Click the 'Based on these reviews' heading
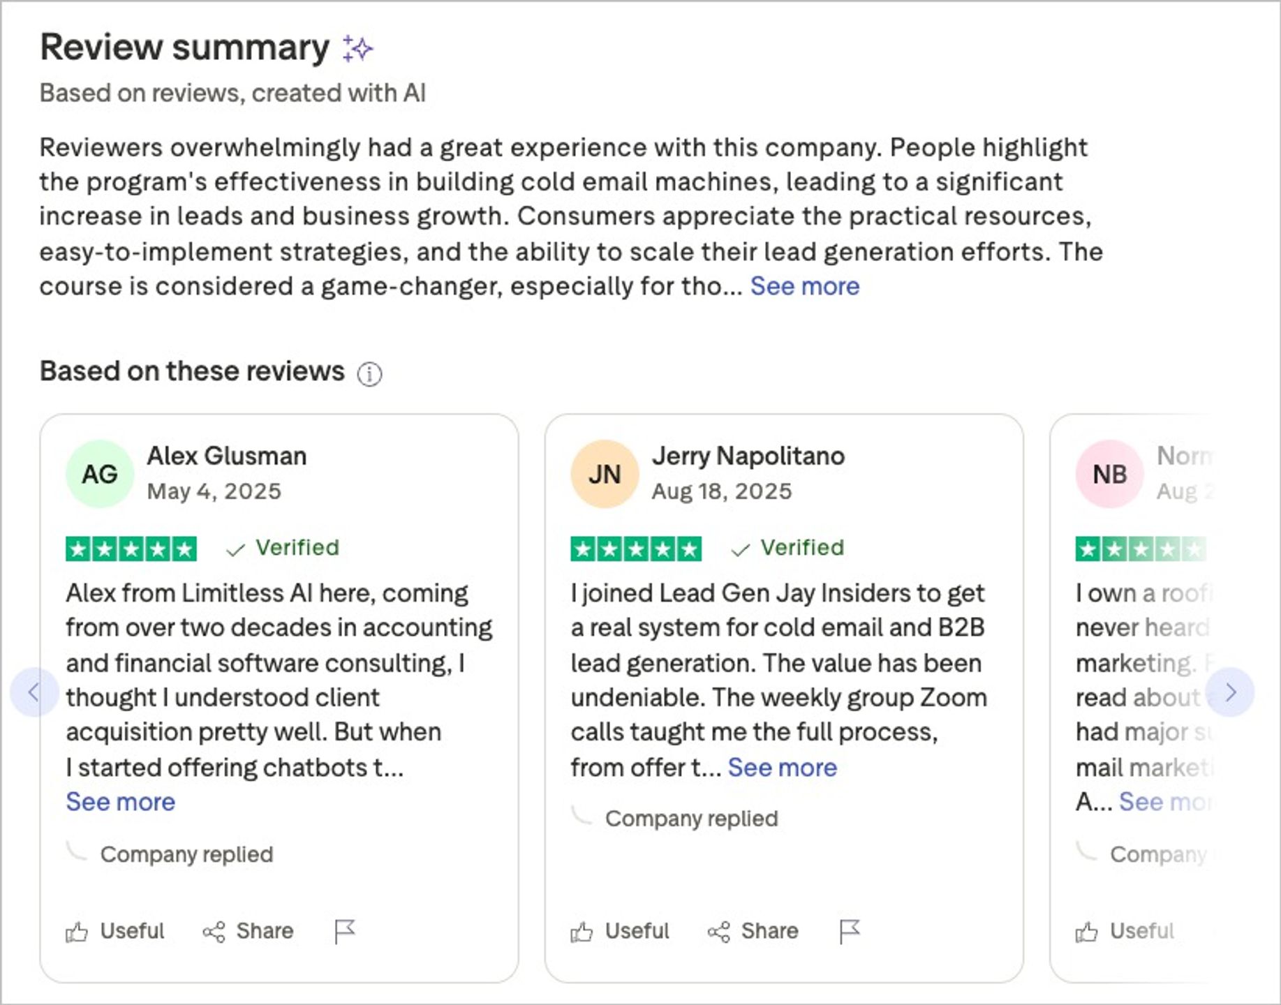 coord(192,371)
